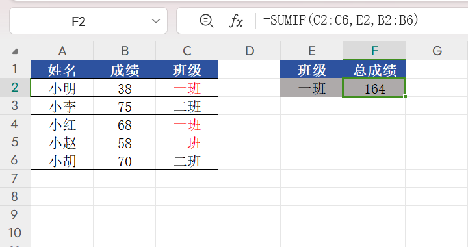This screenshot has height=247, width=468.
Task: Select row 2 header
Action: [15, 87]
